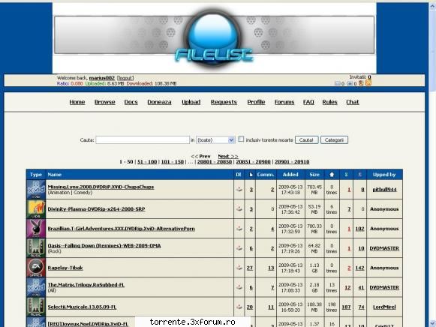Go to Home menu item
Viewport: 436px width, 327px height.
[x=77, y=102]
